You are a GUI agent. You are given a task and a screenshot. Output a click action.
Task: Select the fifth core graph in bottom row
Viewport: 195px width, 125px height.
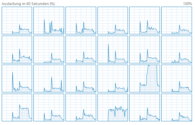click(x=145, y=107)
